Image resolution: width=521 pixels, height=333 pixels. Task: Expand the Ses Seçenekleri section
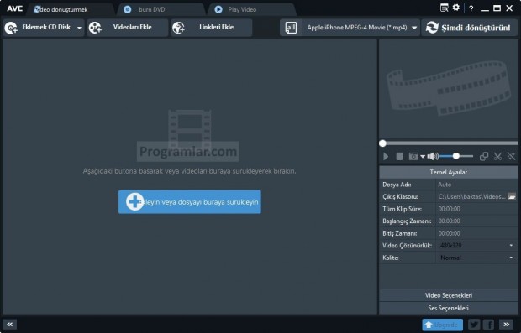click(448, 308)
